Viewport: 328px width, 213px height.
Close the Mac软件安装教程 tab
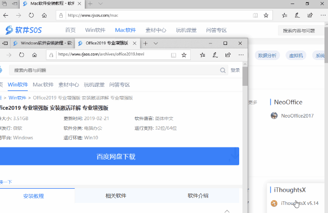[x=79, y=4]
